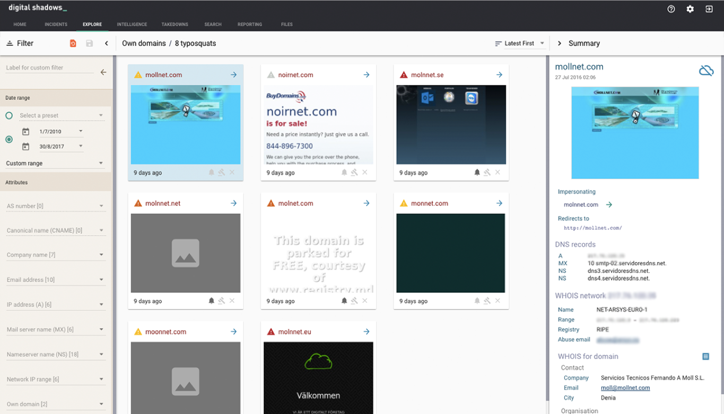Click noirnet.com screenshot thumbnail
This screenshot has height=414, width=724.
318,125
